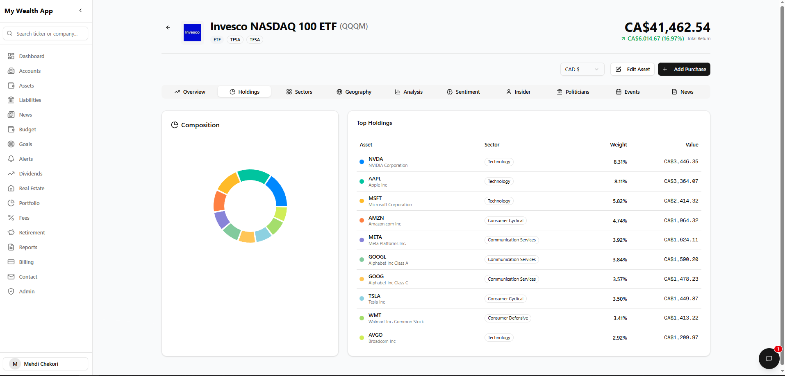Click the Accounts building icon

pos(11,71)
